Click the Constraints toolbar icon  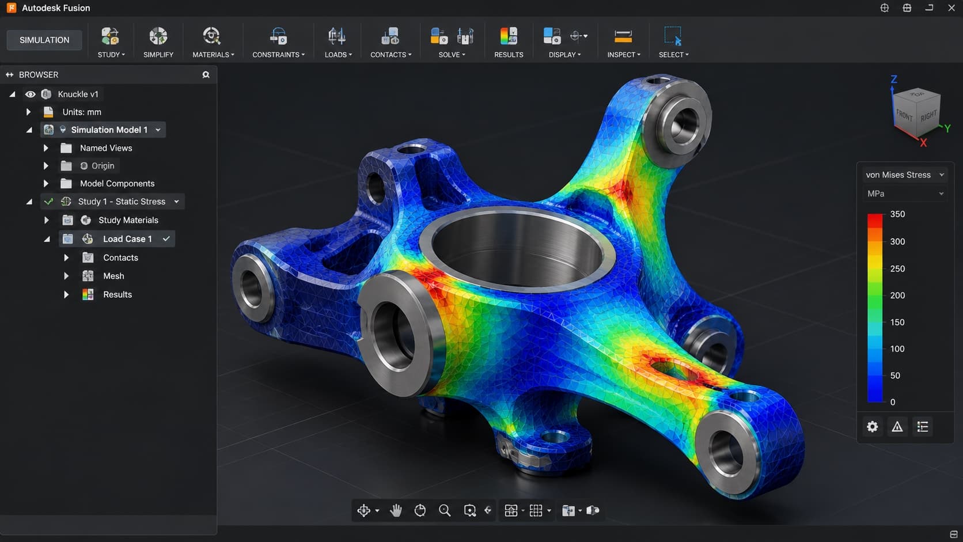[x=278, y=36]
